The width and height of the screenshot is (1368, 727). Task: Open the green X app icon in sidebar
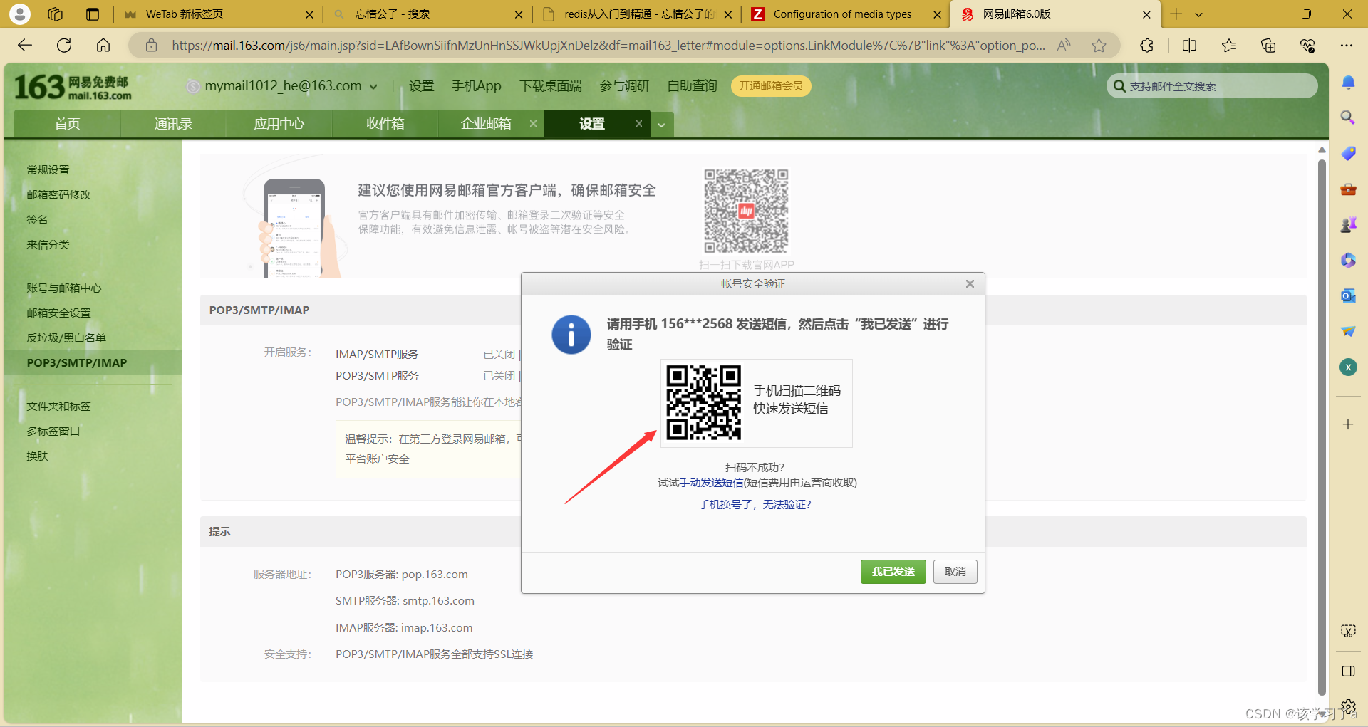(1348, 367)
